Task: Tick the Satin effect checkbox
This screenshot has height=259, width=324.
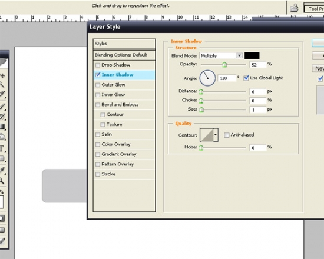Action: tap(98, 134)
